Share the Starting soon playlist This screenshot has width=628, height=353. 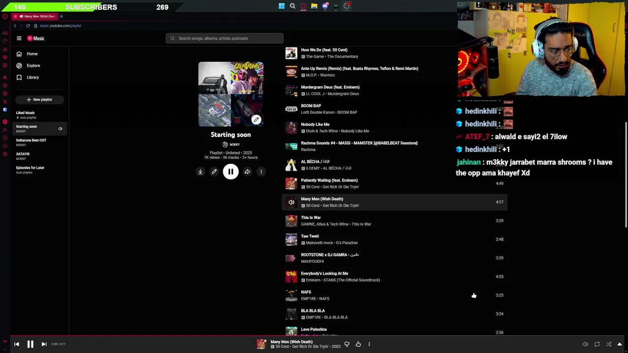247,172
